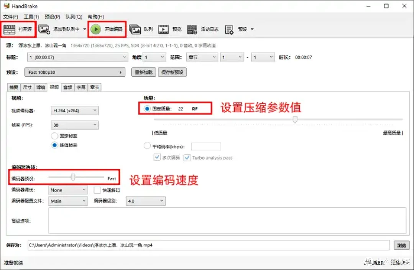Click the Add to Queue (添加到队列中) icon

(44, 29)
